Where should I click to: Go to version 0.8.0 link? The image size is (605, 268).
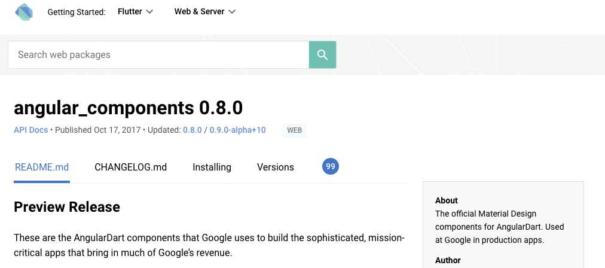coord(192,130)
